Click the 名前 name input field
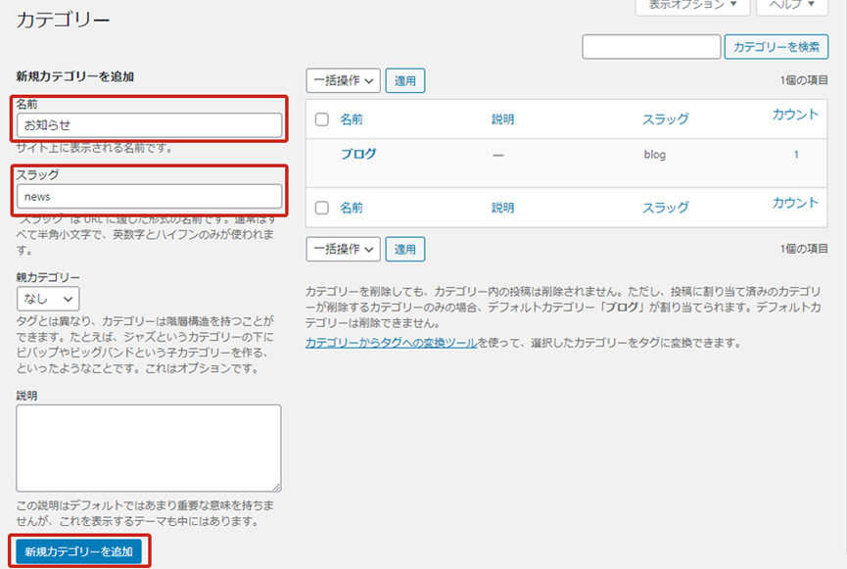The height and width of the screenshot is (569, 847). [149, 125]
